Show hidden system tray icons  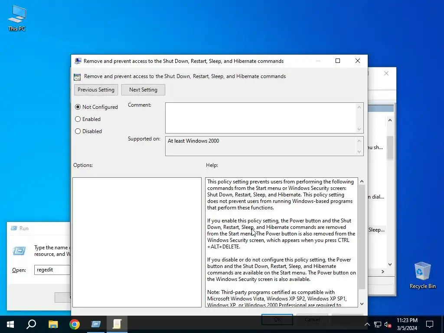tap(367, 324)
